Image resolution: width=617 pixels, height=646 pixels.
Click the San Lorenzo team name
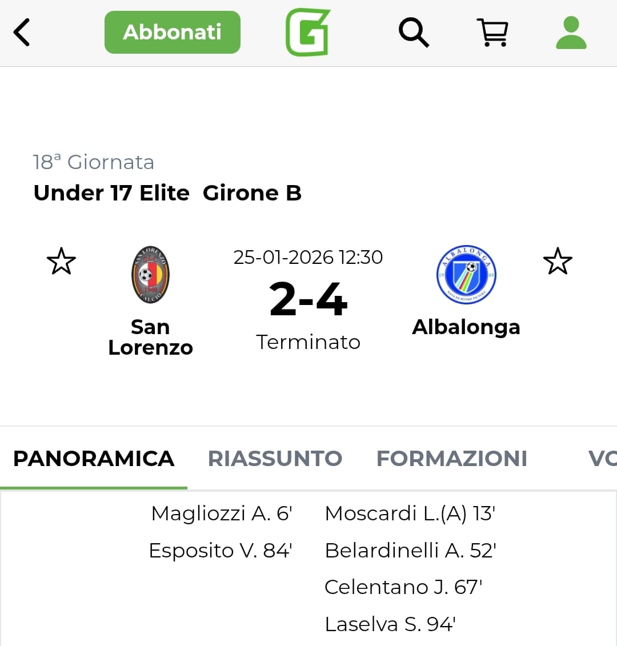click(151, 337)
